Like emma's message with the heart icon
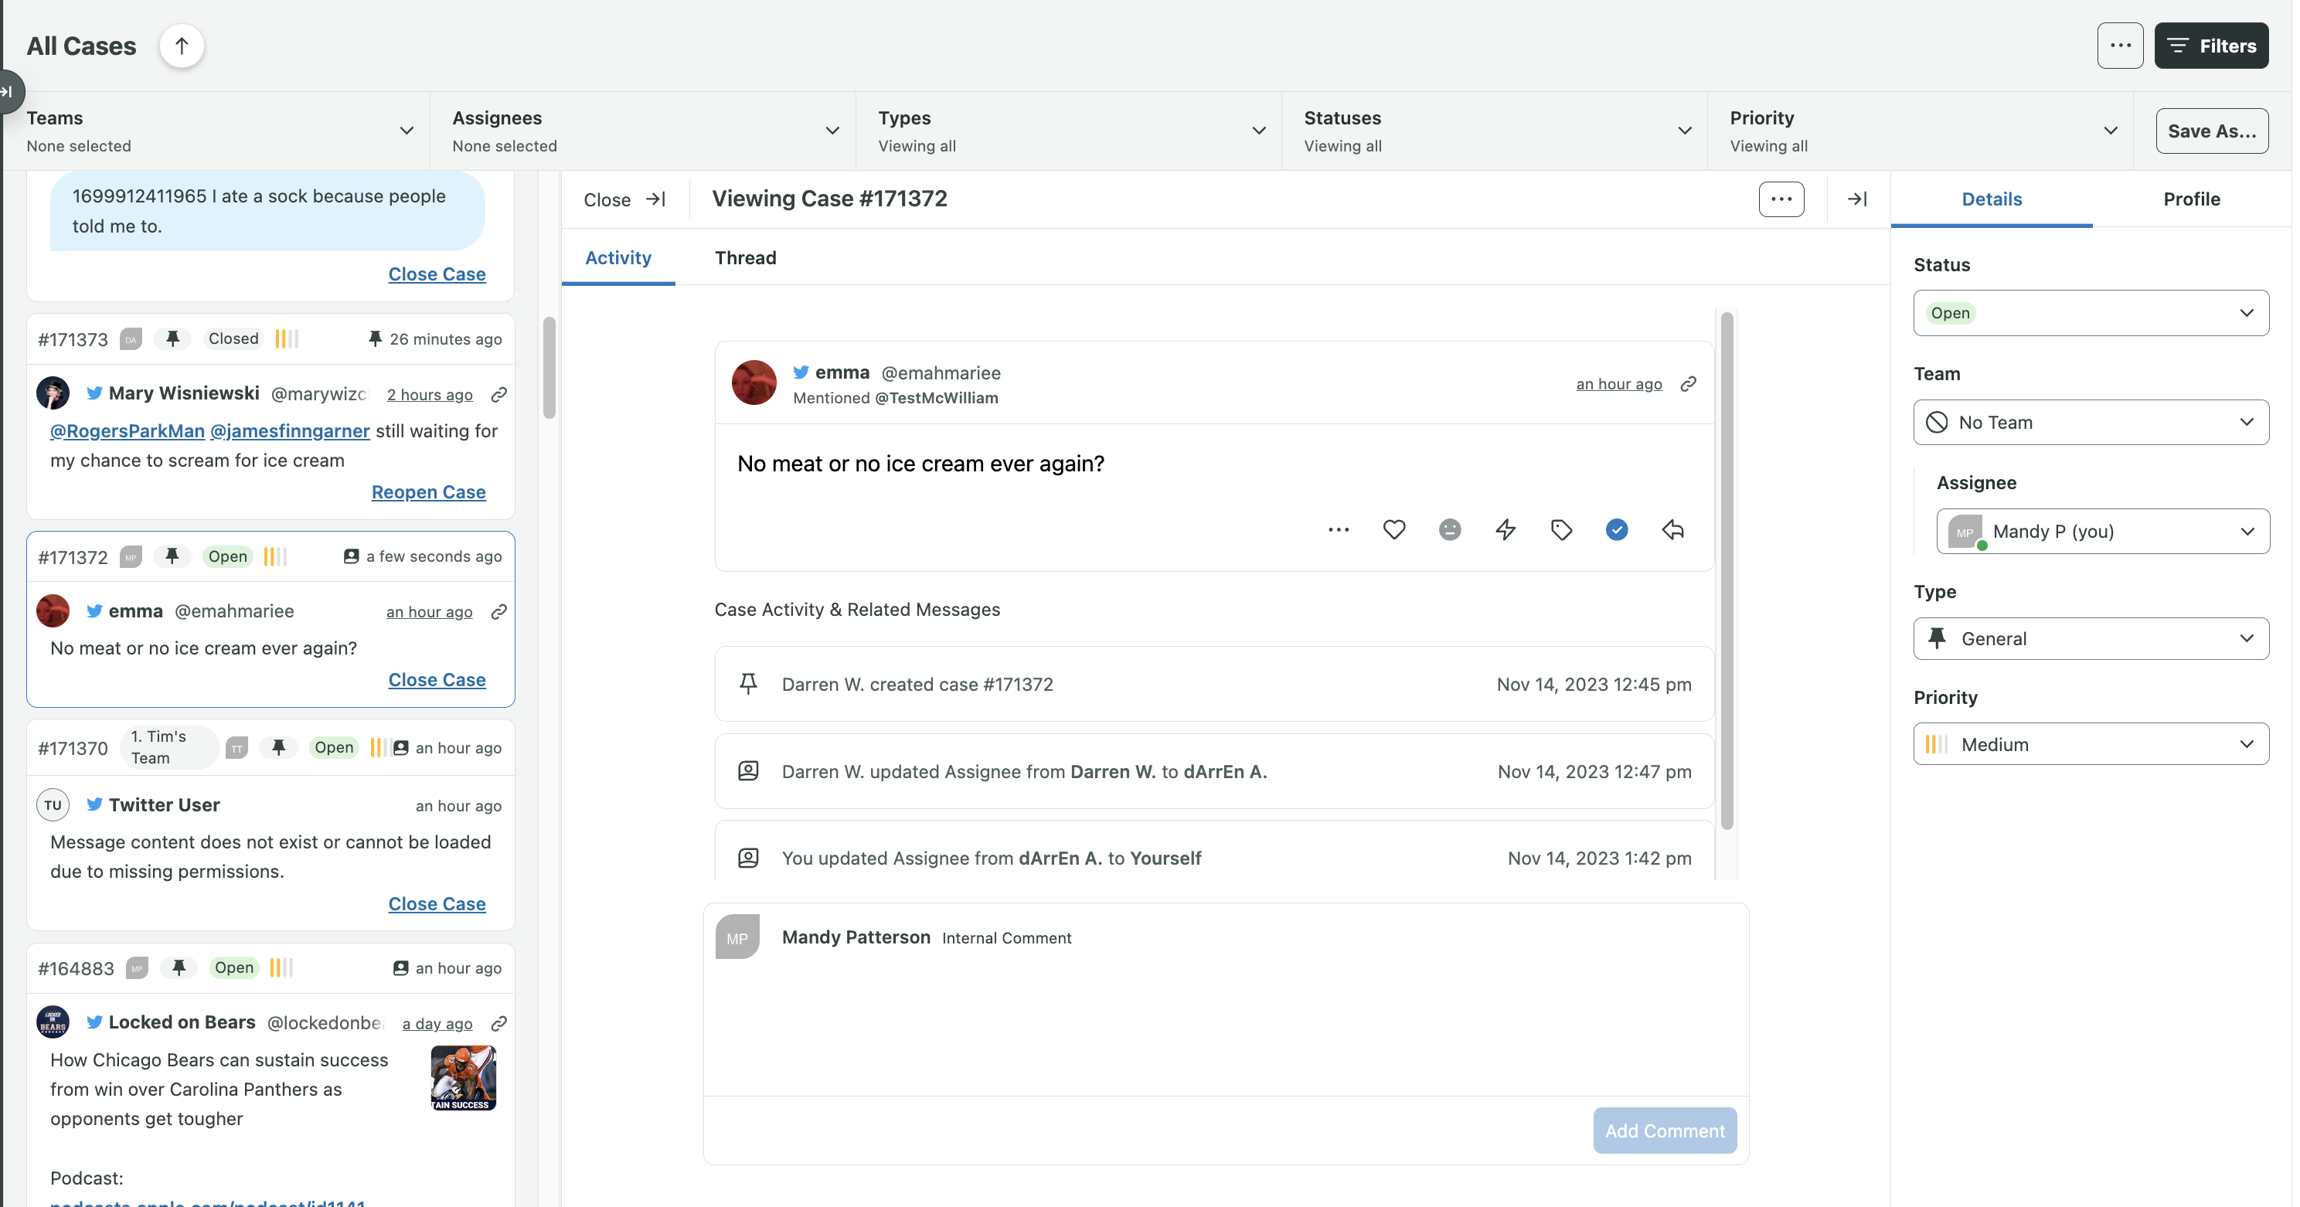2300x1207 pixels. 1393,529
